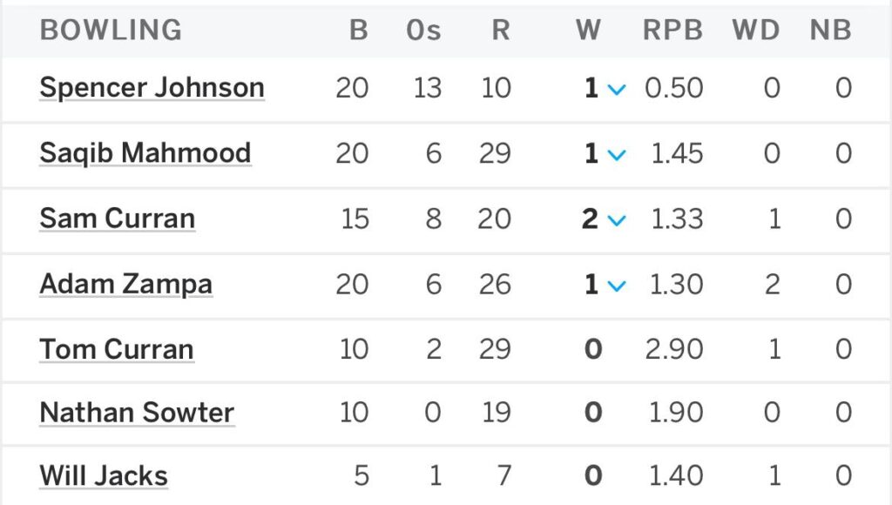Click Tom Curran's 2.90 runs-per-ball value
Viewport: 892px width, 505px height.
pos(674,349)
